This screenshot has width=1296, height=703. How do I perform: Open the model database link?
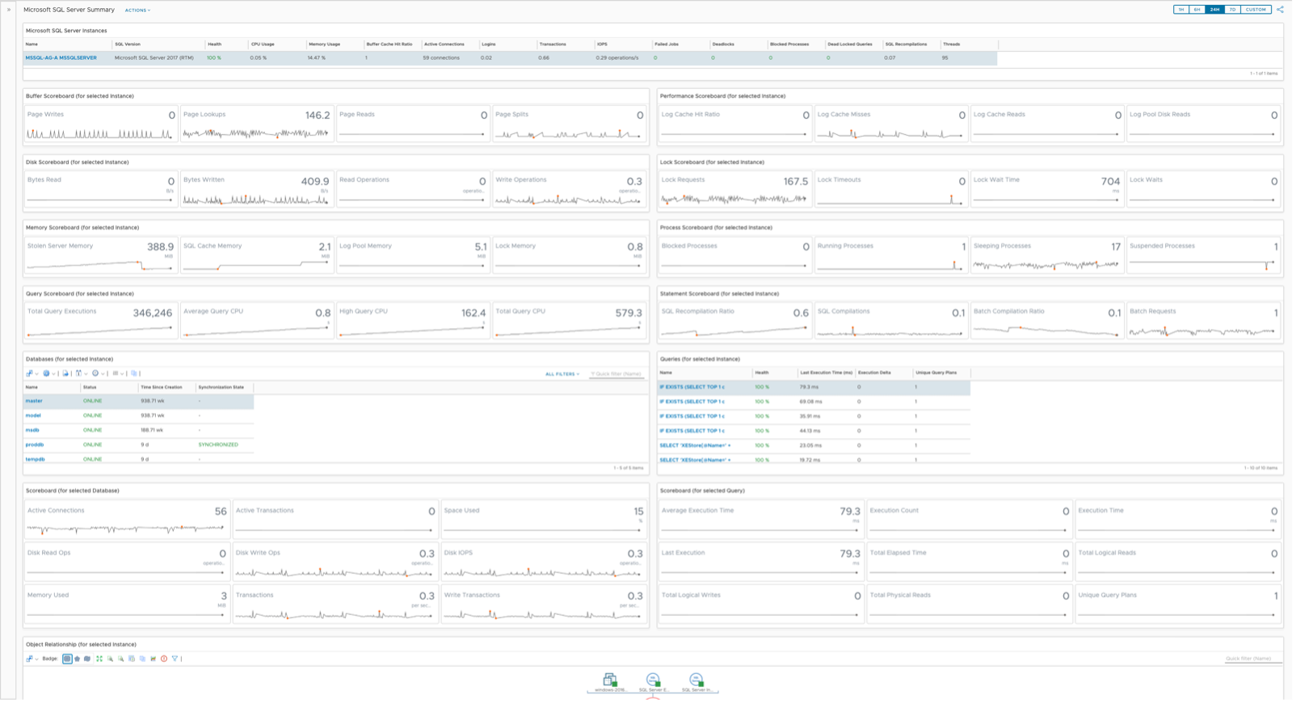click(33, 415)
